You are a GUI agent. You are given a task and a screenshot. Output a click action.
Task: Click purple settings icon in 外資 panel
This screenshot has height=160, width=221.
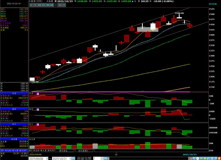[38, 94]
